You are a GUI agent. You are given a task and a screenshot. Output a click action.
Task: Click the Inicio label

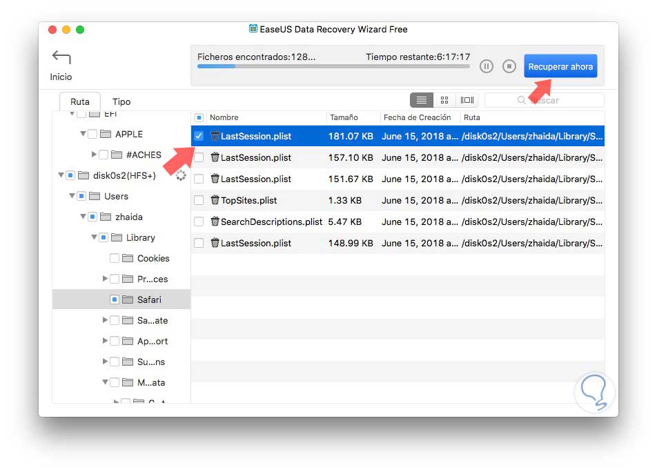coord(61,77)
